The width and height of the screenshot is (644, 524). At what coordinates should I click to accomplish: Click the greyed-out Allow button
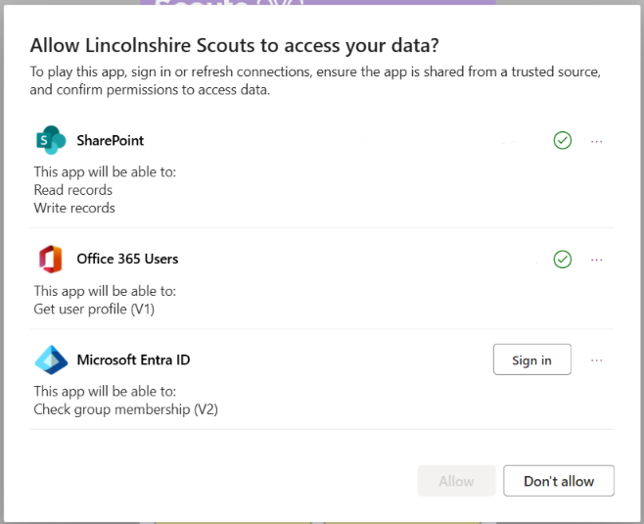coord(456,481)
